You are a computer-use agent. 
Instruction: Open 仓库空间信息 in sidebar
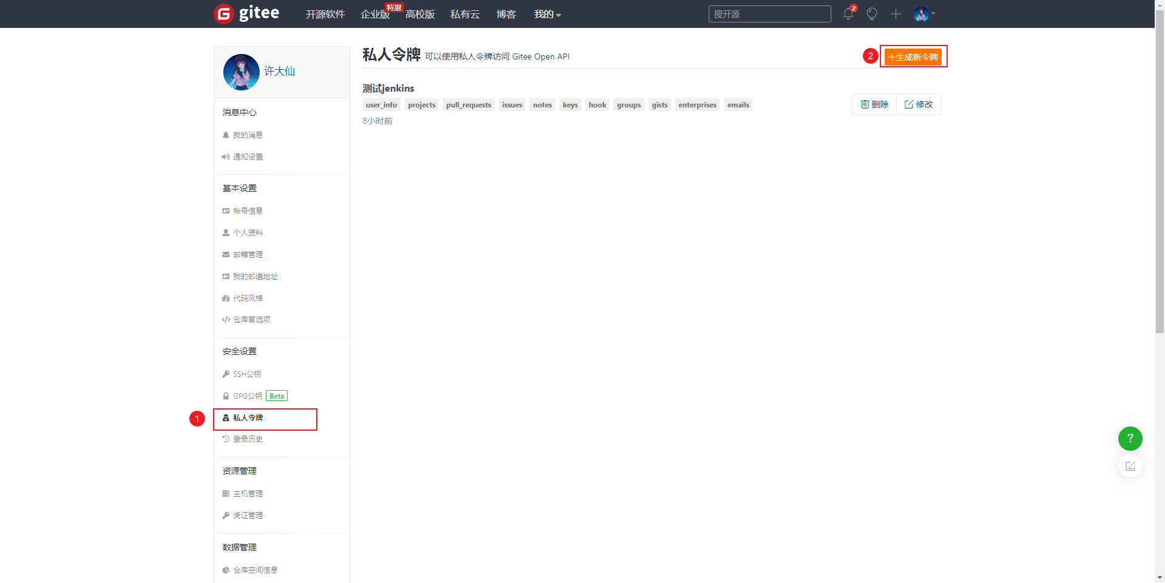click(250, 570)
